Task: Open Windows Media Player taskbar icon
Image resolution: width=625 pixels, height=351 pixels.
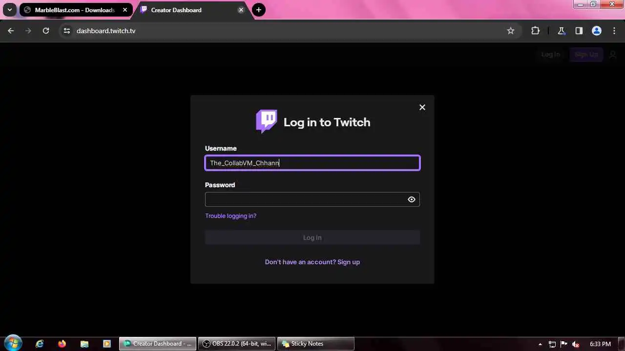Action: click(107, 344)
